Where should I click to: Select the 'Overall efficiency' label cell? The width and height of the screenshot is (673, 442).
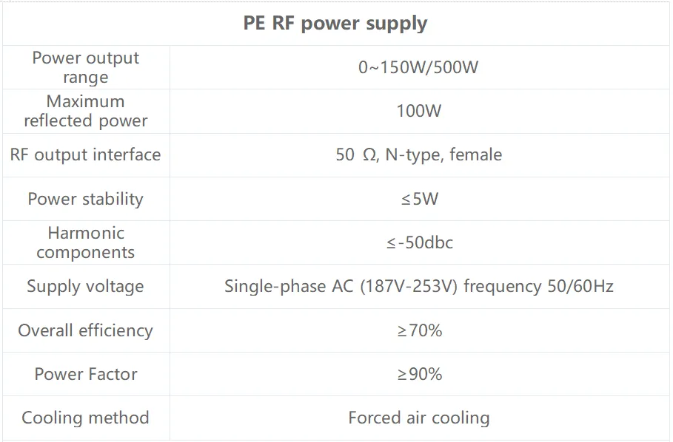tap(86, 330)
